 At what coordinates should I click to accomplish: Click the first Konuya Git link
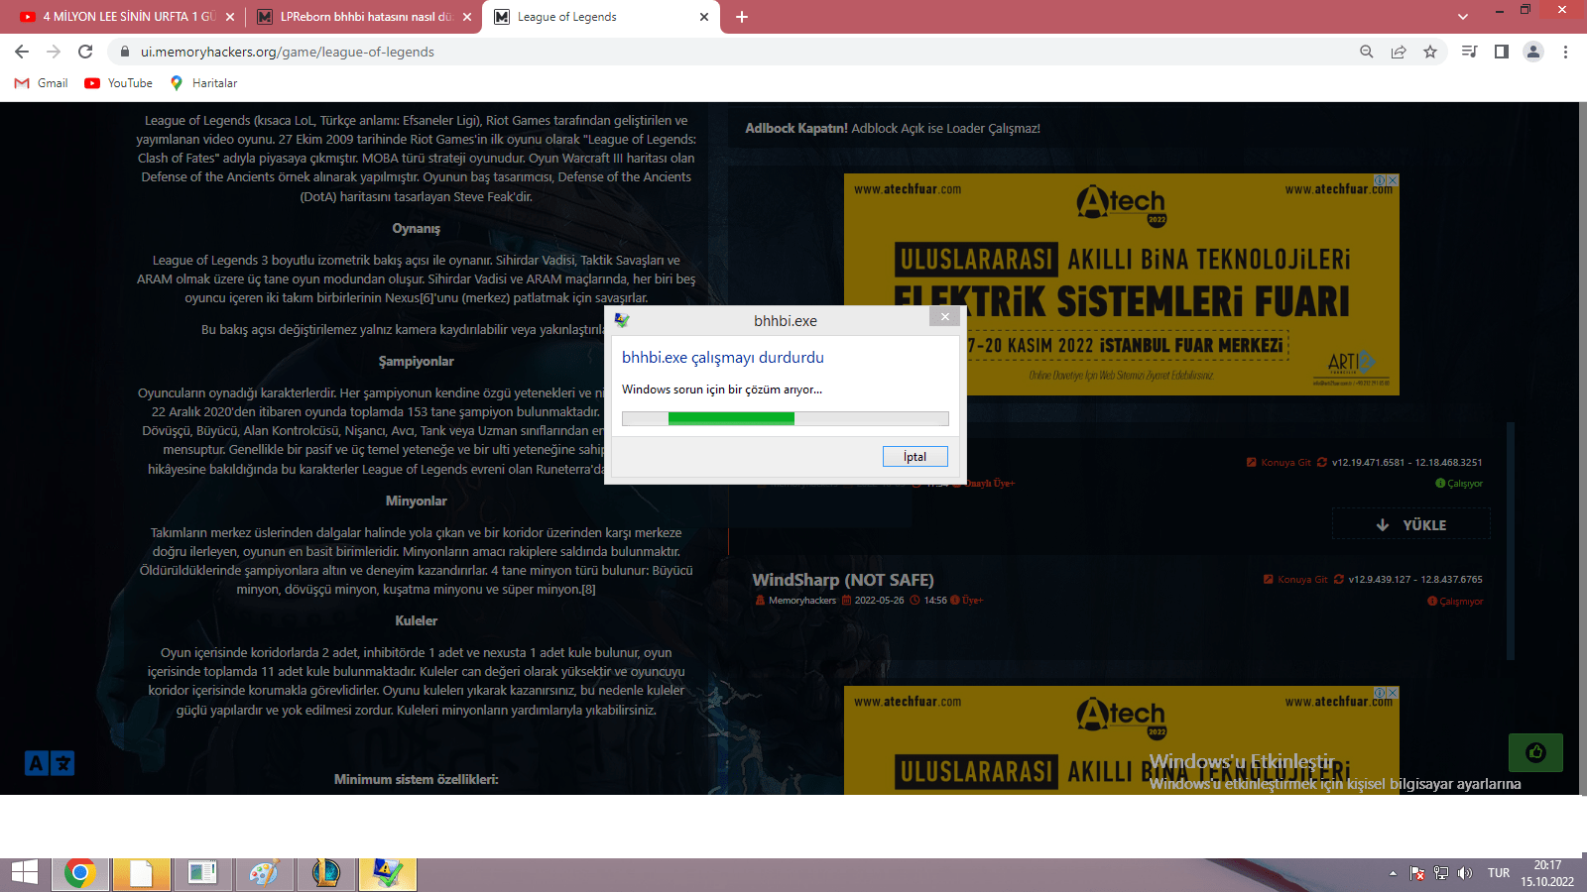pos(1279,462)
